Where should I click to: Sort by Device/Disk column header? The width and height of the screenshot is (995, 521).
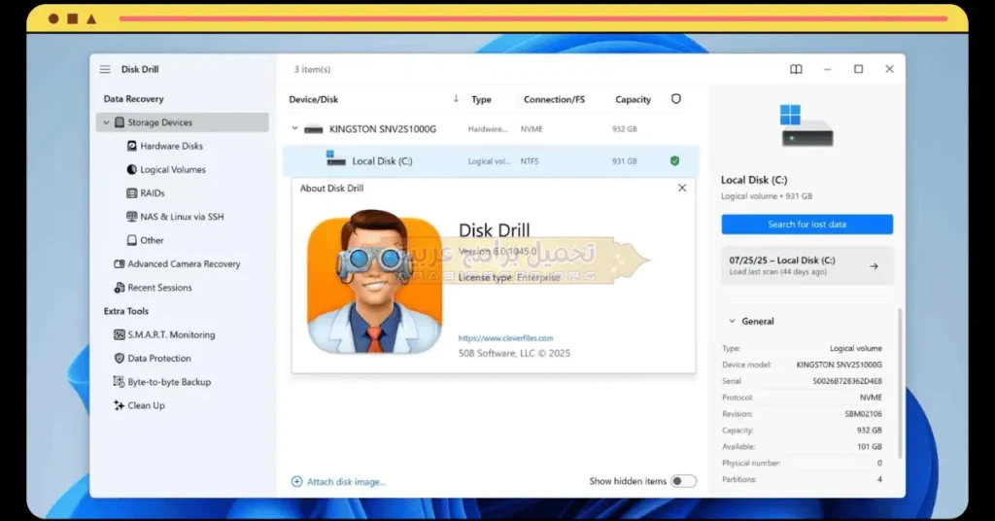tap(314, 99)
